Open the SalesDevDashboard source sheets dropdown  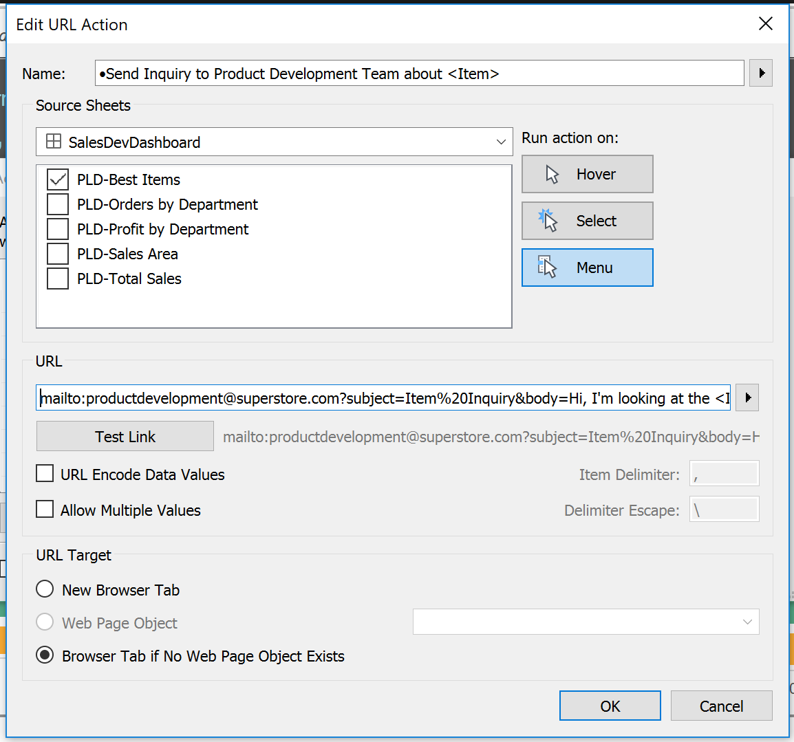coord(275,142)
